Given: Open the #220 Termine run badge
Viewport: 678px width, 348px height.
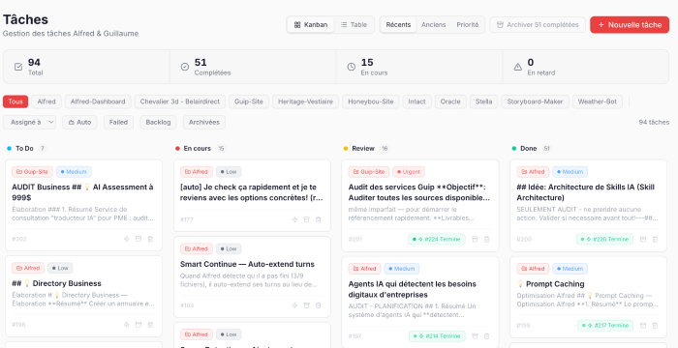Looking at the screenshot, I should pyautogui.click(x=604, y=239).
